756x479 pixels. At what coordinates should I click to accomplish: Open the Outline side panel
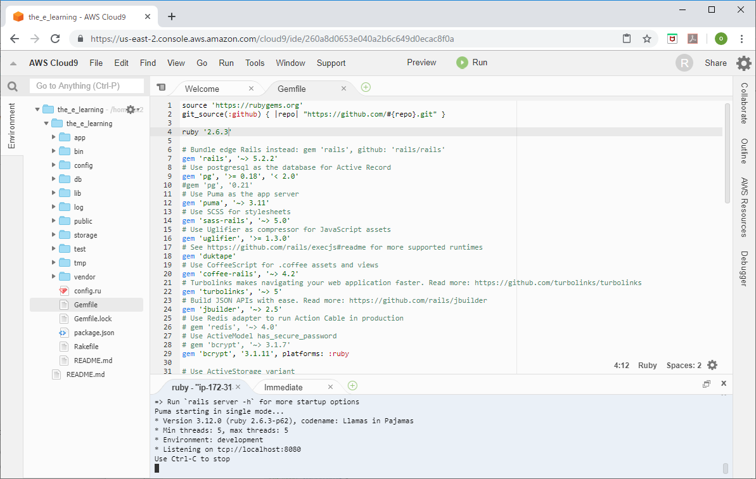tap(745, 151)
